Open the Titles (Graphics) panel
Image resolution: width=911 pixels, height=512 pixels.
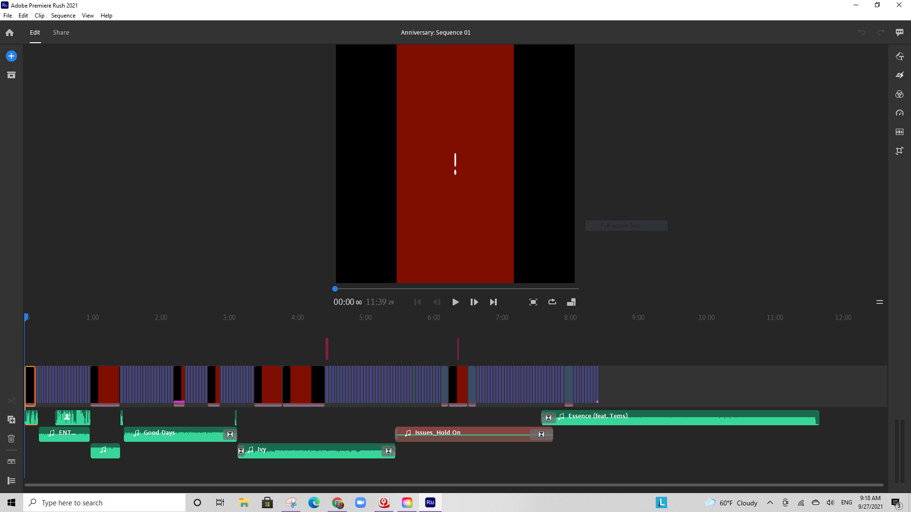(x=900, y=56)
